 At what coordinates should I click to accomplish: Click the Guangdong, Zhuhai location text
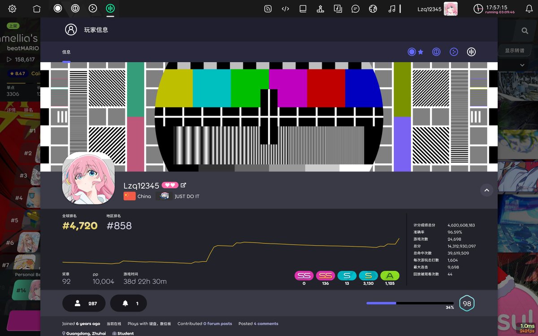pos(86,333)
